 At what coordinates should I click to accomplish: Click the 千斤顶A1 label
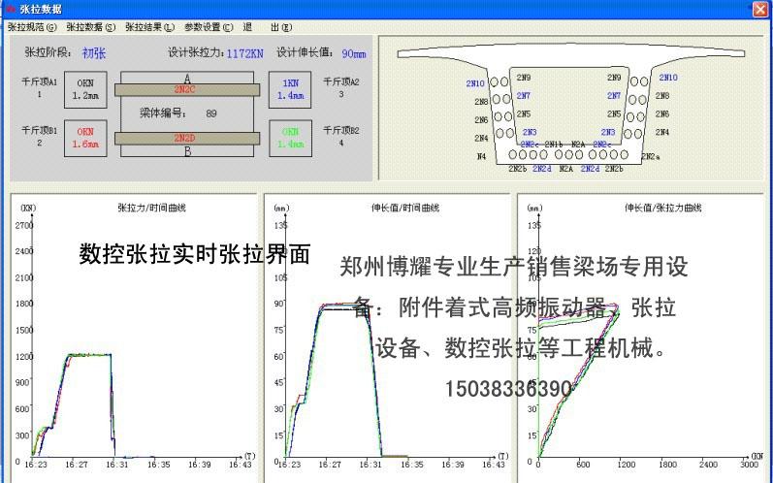[40, 81]
